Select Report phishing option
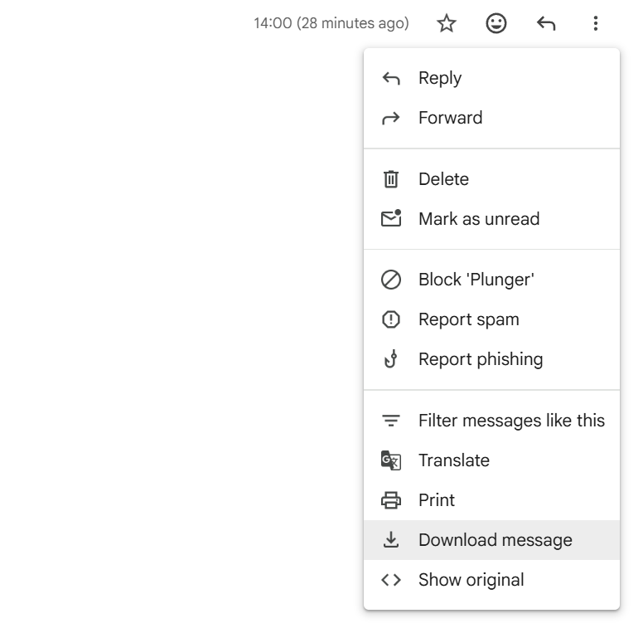Image resolution: width=643 pixels, height=633 pixels. pyautogui.click(x=491, y=359)
